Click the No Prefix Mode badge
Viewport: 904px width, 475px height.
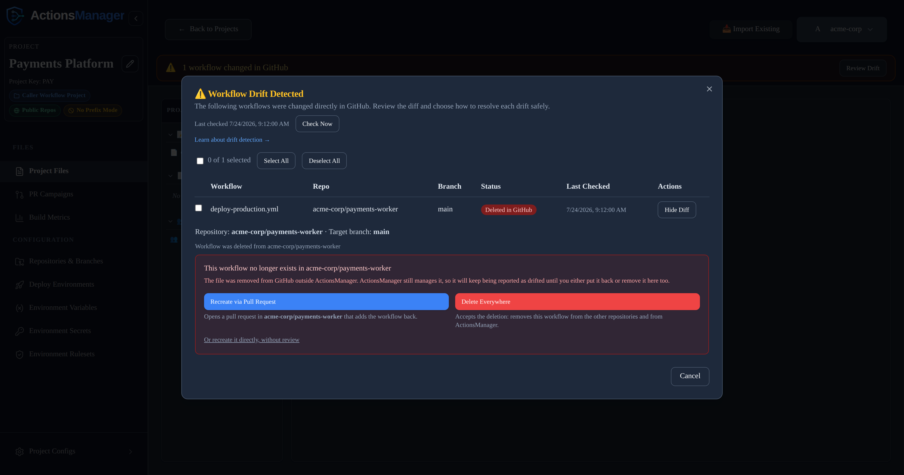pyautogui.click(x=93, y=110)
